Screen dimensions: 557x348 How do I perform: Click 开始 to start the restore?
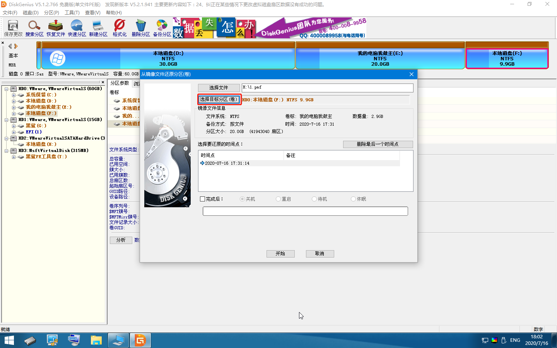[280, 254]
